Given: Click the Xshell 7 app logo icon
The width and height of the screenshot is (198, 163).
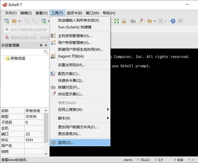Looking at the screenshot, I should 5,5.
